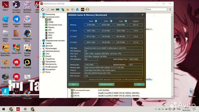
Task: Select CPUID in the tree
Action: point(51,22)
